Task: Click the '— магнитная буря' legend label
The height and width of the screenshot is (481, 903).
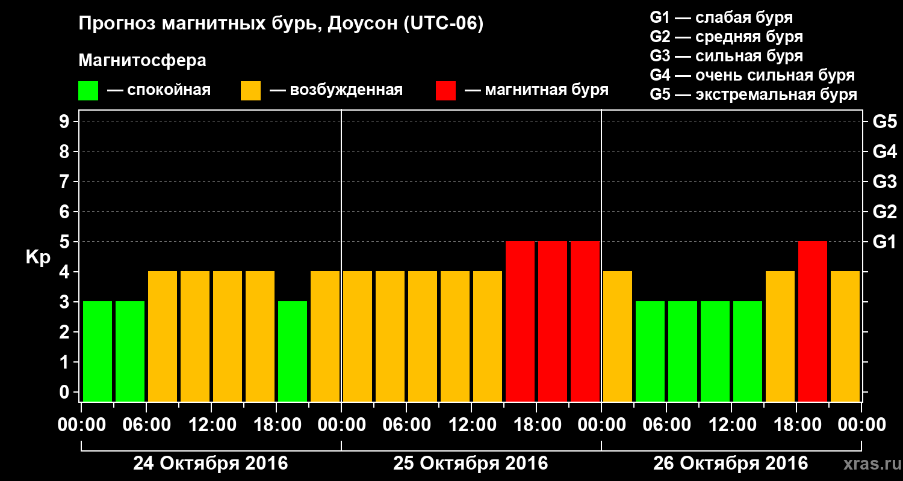Action: (536, 91)
